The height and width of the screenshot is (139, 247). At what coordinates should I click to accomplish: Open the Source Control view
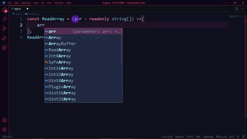point(5,29)
